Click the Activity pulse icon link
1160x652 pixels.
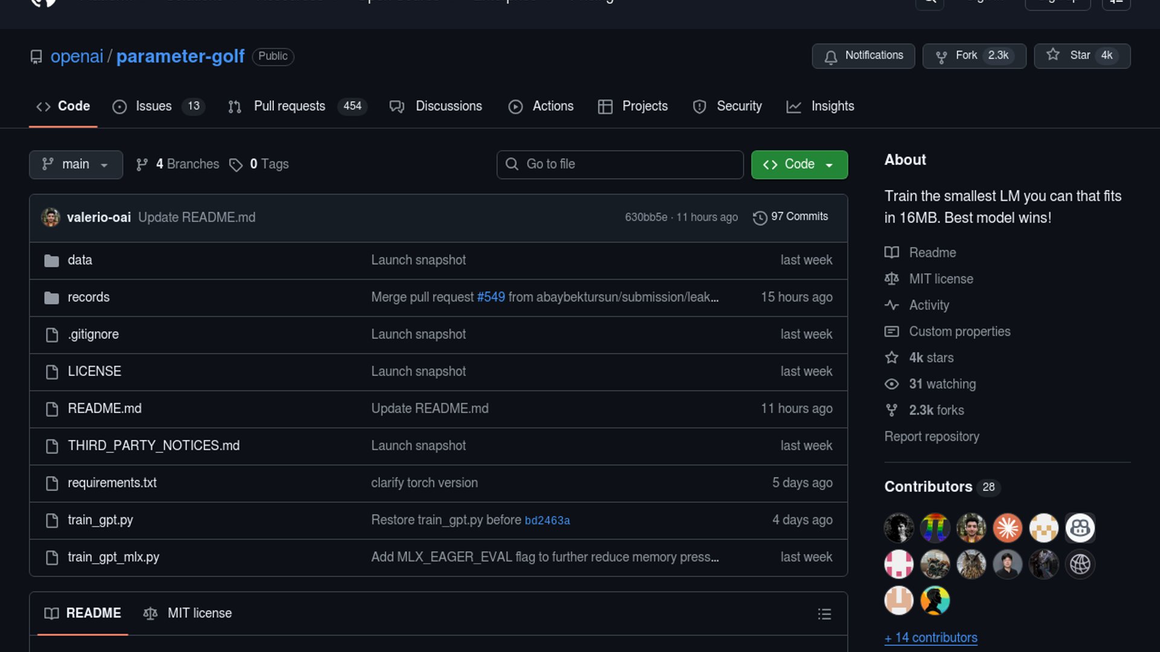[892, 305]
